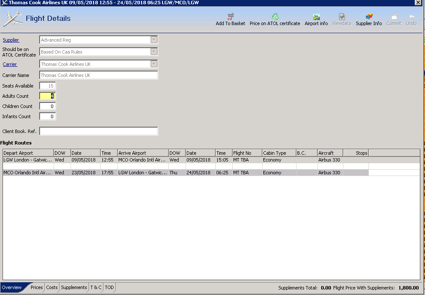The height and width of the screenshot is (295, 425).
Task: Click the Supplier link
Action: (11, 40)
